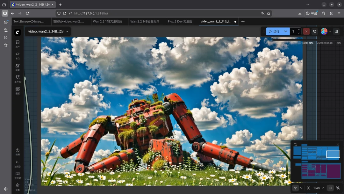
Task: Click the queue history clock icon
Action: 315,32
